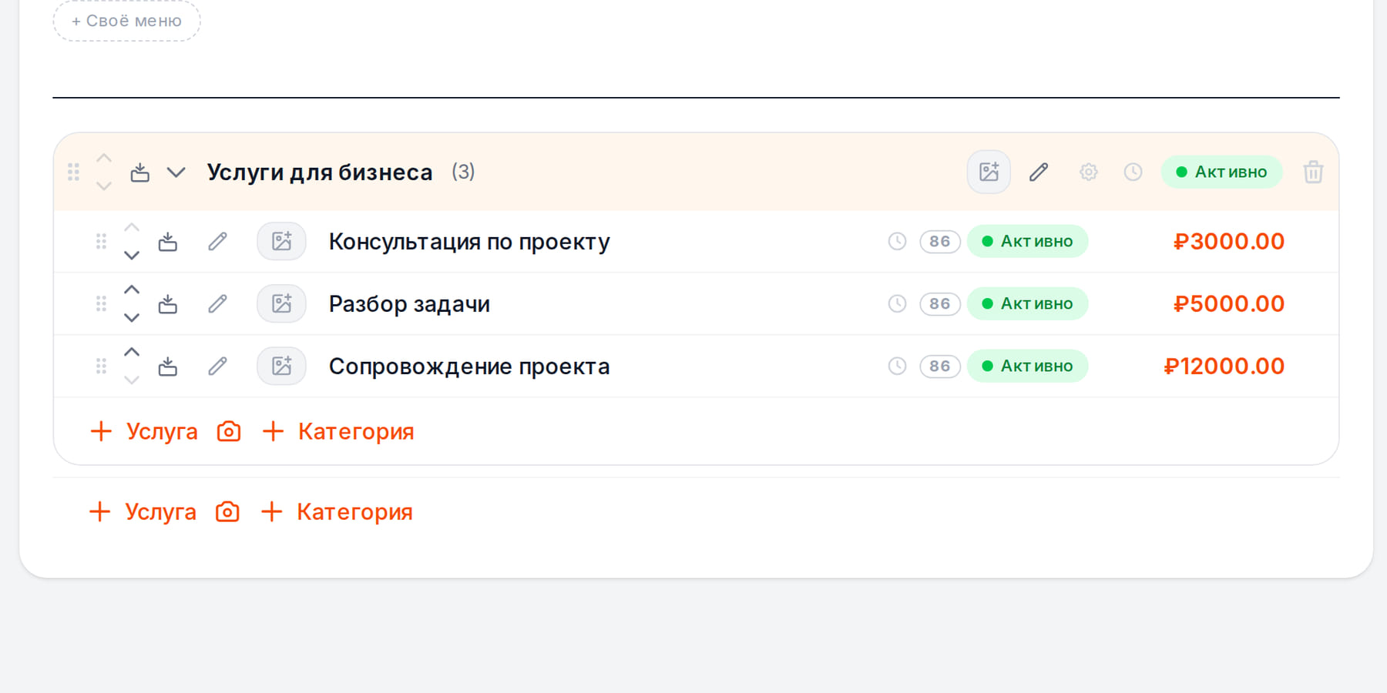Add image to 'Услуги для бизнеса' category
Viewport: 1387px width, 693px height.
989,172
